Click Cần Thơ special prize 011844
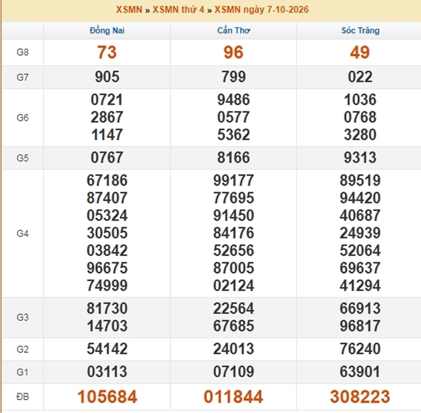Screen dimensions: 421x413 (233, 397)
